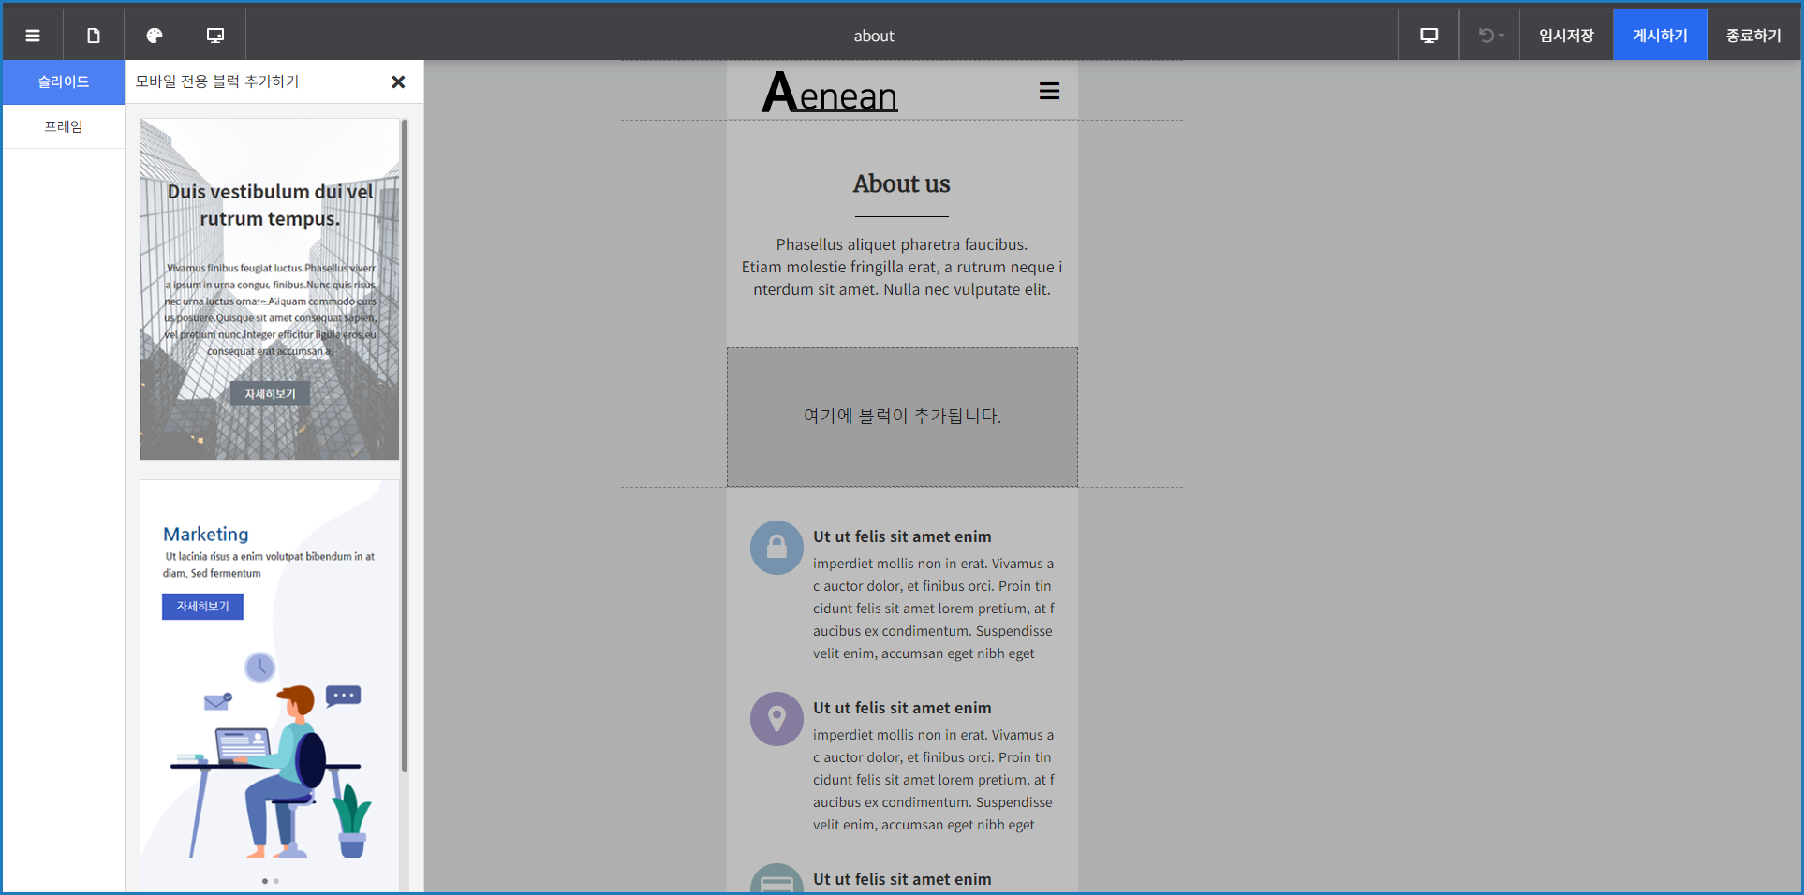Click the 여기에 블럭이 추가됩니다 placeholder

pos(902,417)
